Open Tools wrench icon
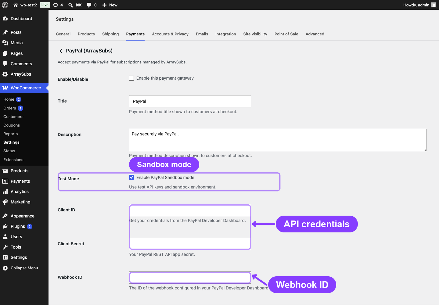The width and height of the screenshot is (439, 305). point(5,247)
